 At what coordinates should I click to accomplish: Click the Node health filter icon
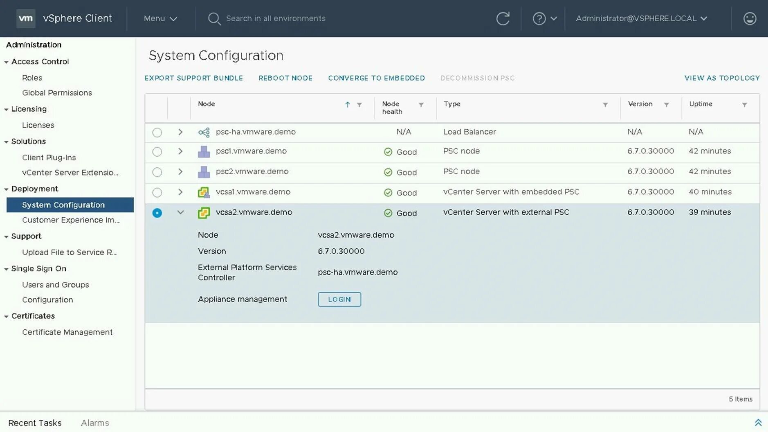pyautogui.click(x=421, y=105)
